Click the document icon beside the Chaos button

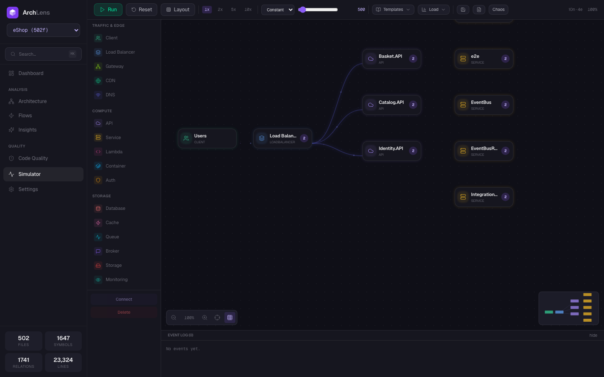(479, 10)
